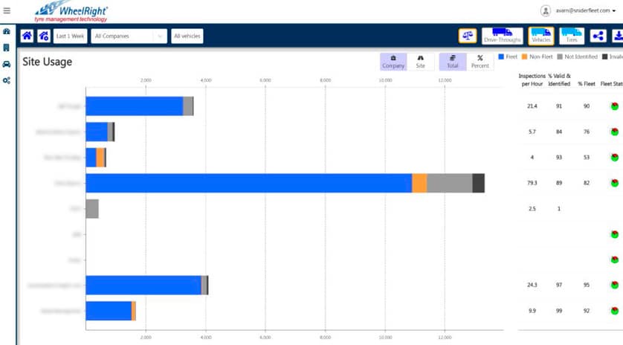Switch to the Drive-Throughs tab
Viewport: 623px width, 345px height.
tap(502, 36)
